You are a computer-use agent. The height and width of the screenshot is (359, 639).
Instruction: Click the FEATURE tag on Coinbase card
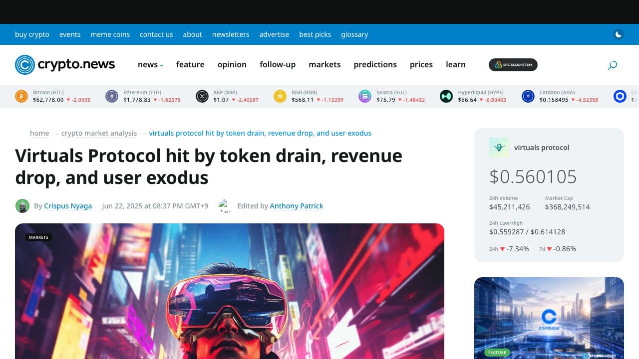pyautogui.click(x=497, y=353)
